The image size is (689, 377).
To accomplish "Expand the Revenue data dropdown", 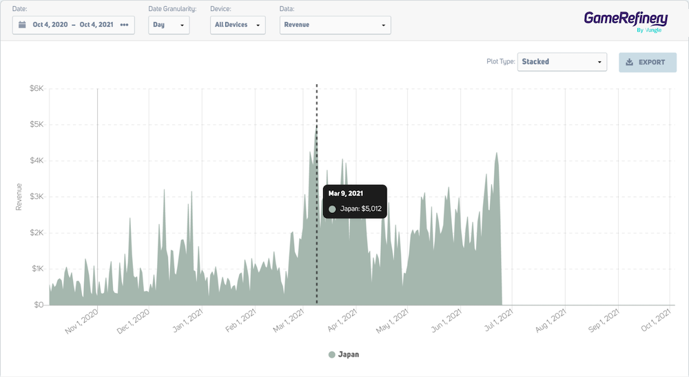I will [336, 25].
